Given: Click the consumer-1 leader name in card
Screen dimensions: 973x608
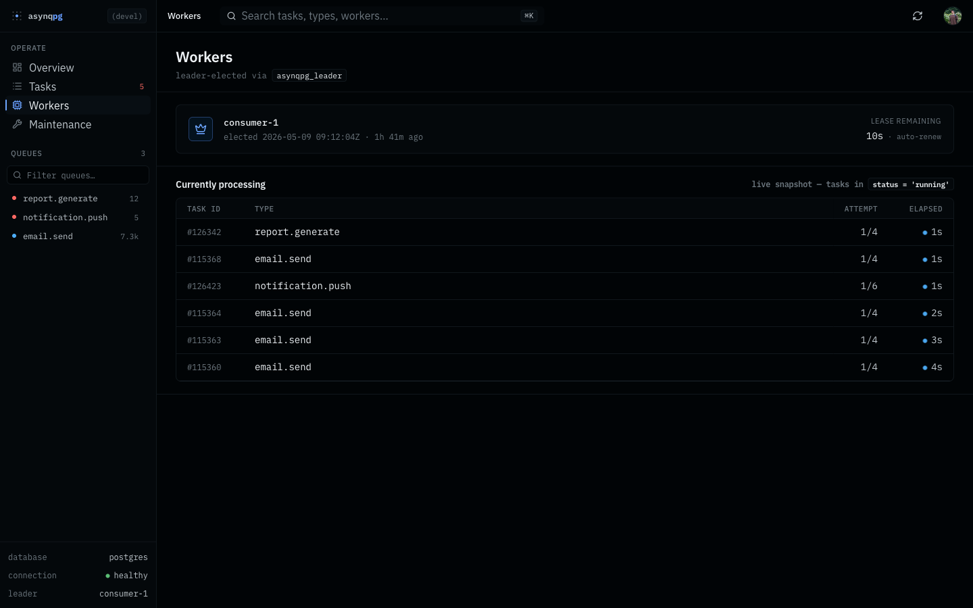Looking at the screenshot, I should point(251,122).
